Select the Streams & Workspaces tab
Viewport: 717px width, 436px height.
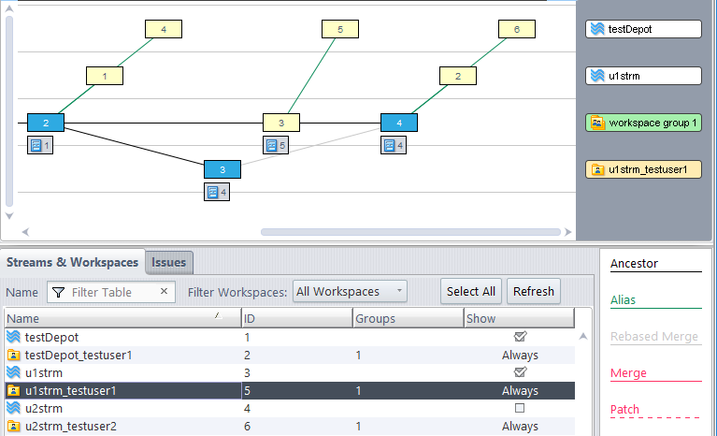(72, 263)
